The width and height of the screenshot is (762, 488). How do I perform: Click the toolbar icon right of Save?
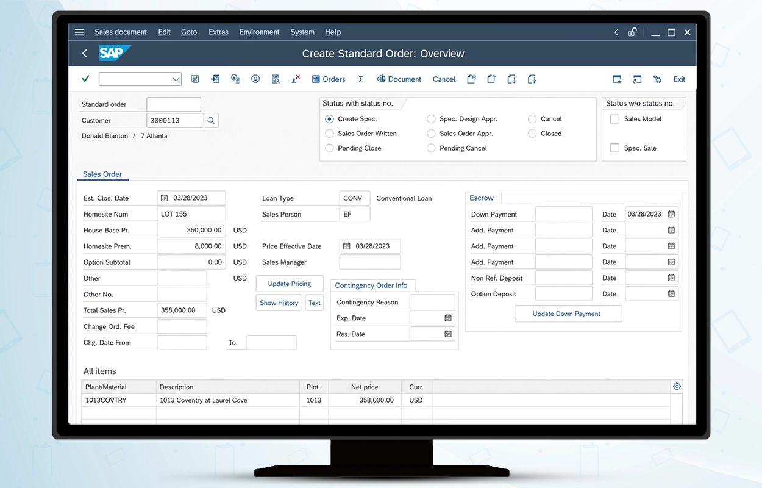pyautogui.click(x=215, y=79)
